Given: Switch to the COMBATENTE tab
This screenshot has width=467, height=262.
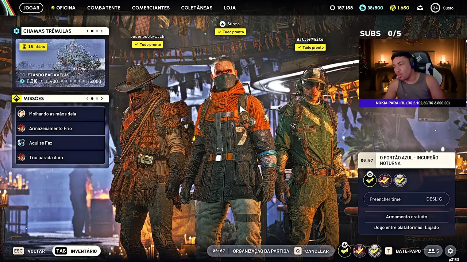Looking at the screenshot, I should [104, 8].
